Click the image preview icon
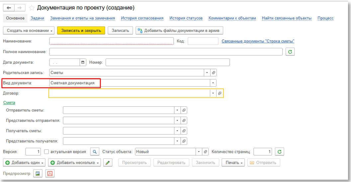 pos(38,173)
